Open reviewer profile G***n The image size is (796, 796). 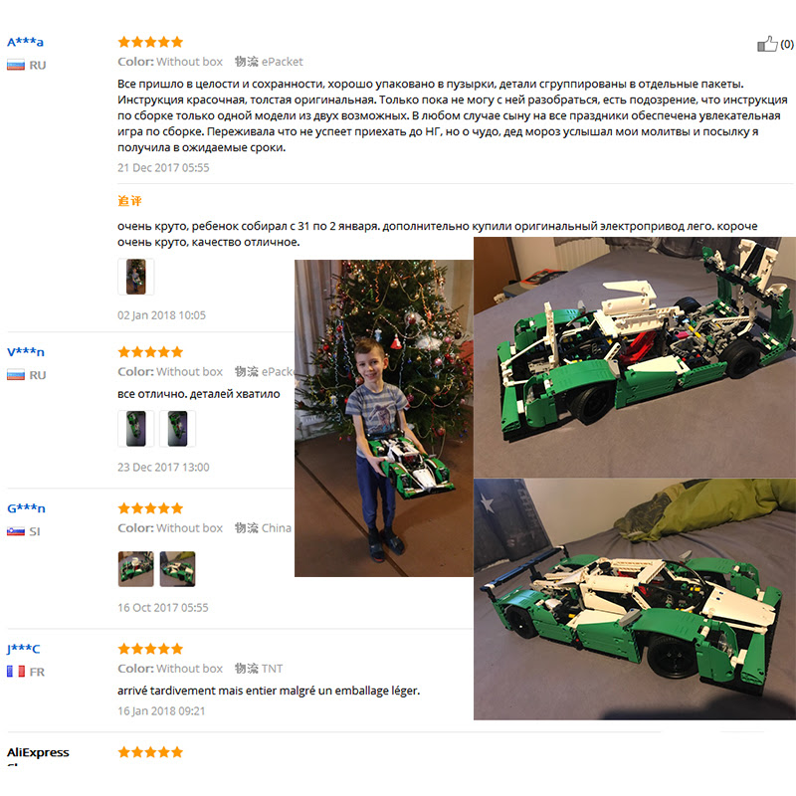(x=27, y=508)
